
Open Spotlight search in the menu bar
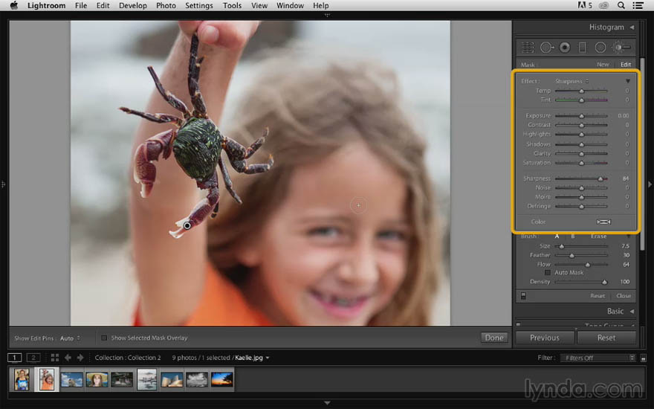621,5
